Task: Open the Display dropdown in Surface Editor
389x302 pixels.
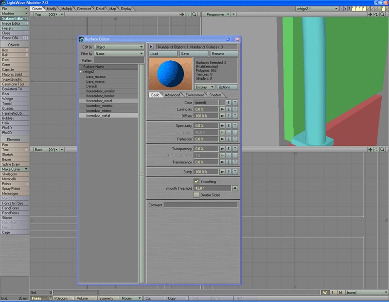Action: [204, 87]
